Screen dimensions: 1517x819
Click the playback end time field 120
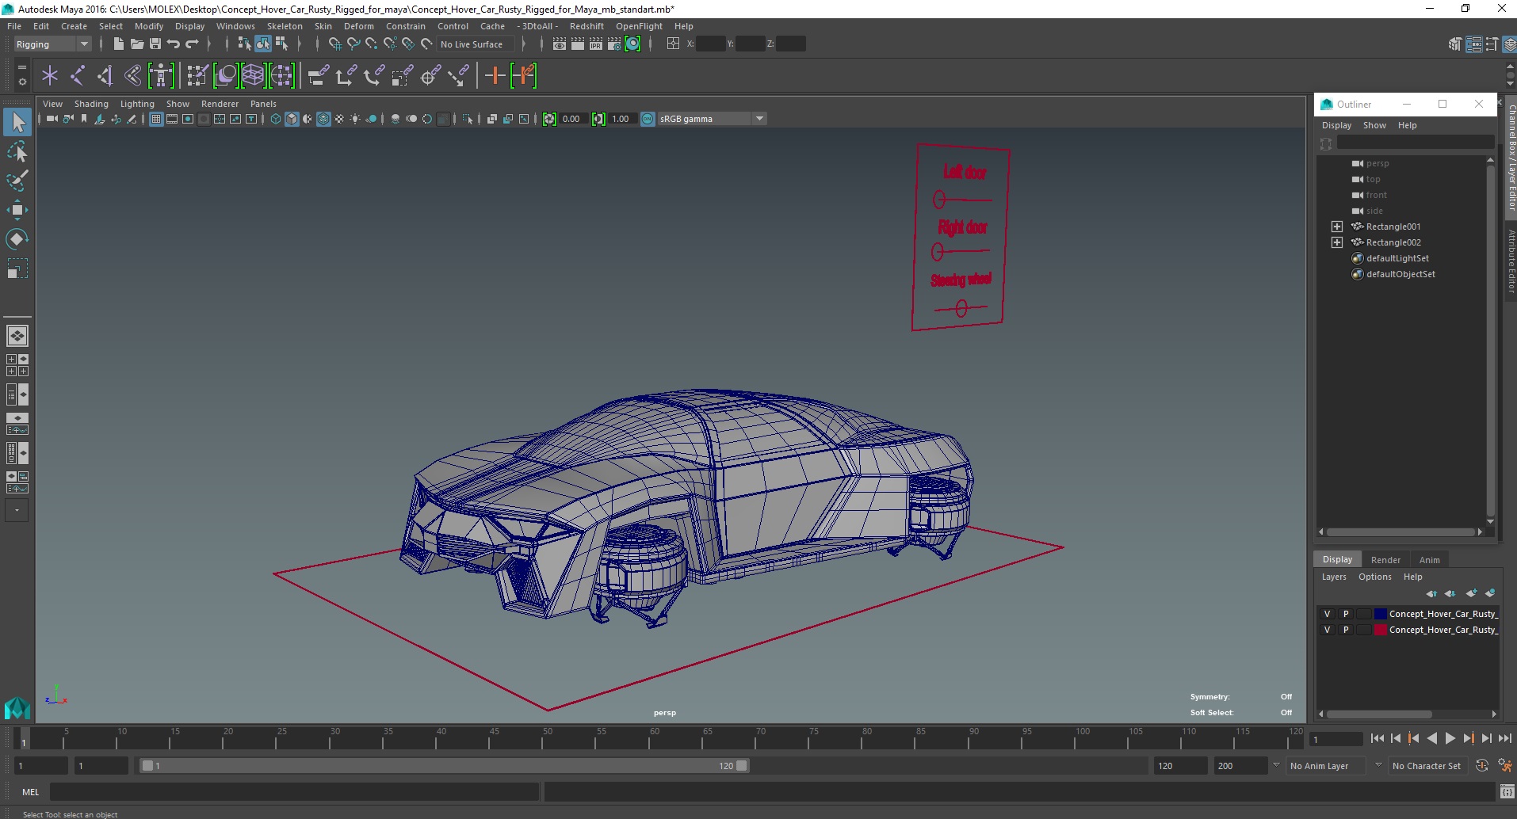click(x=1179, y=766)
